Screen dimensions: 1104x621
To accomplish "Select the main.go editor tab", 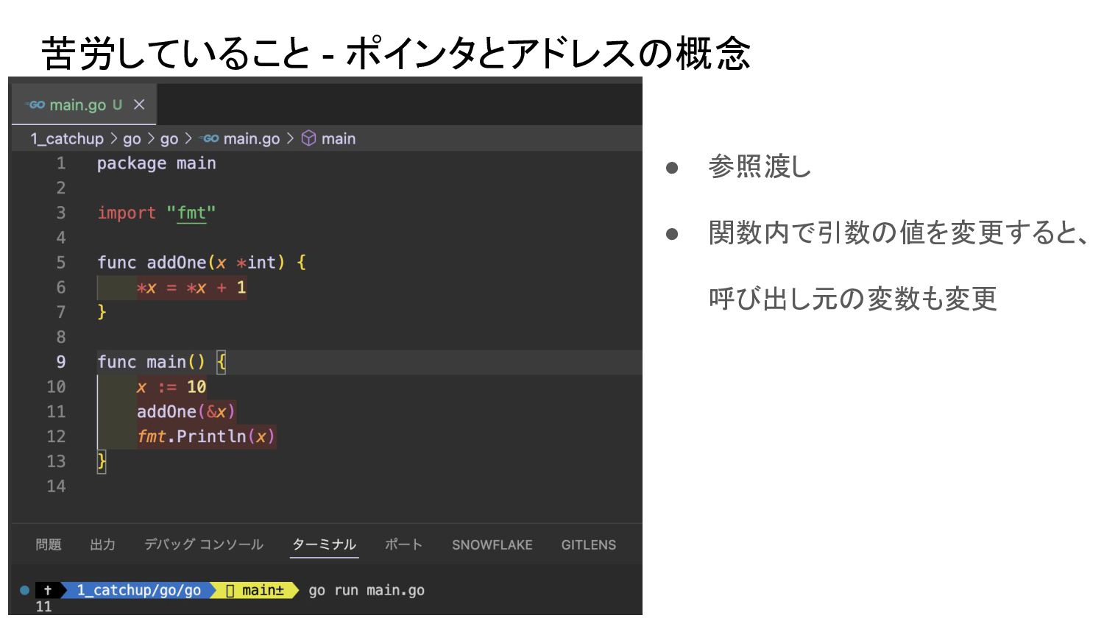I will click(84, 104).
